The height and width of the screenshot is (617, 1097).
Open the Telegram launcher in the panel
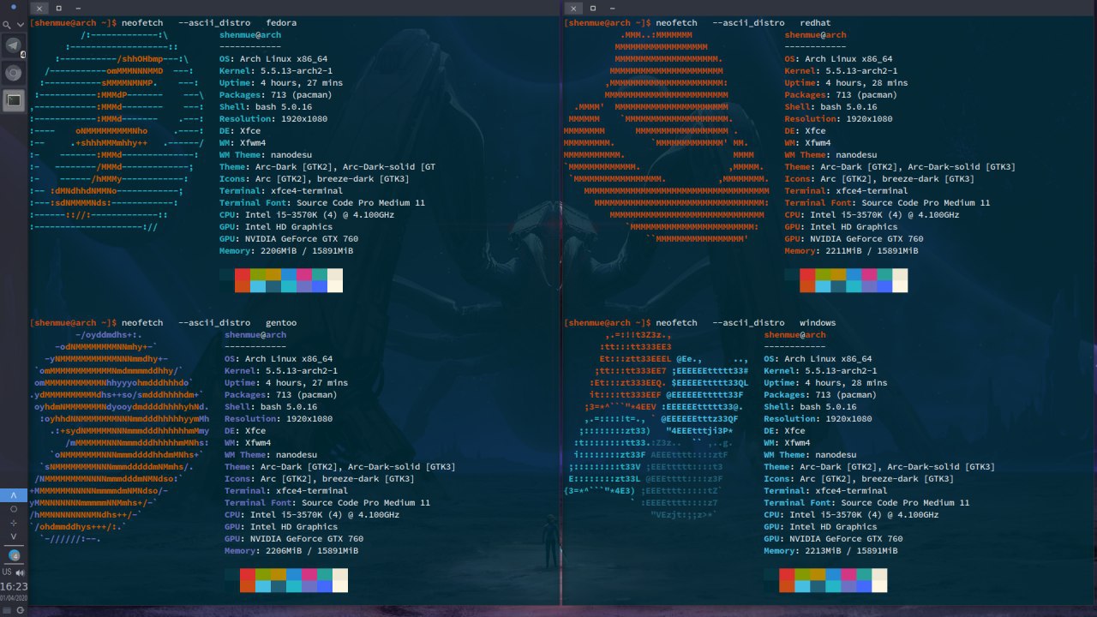[x=14, y=45]
